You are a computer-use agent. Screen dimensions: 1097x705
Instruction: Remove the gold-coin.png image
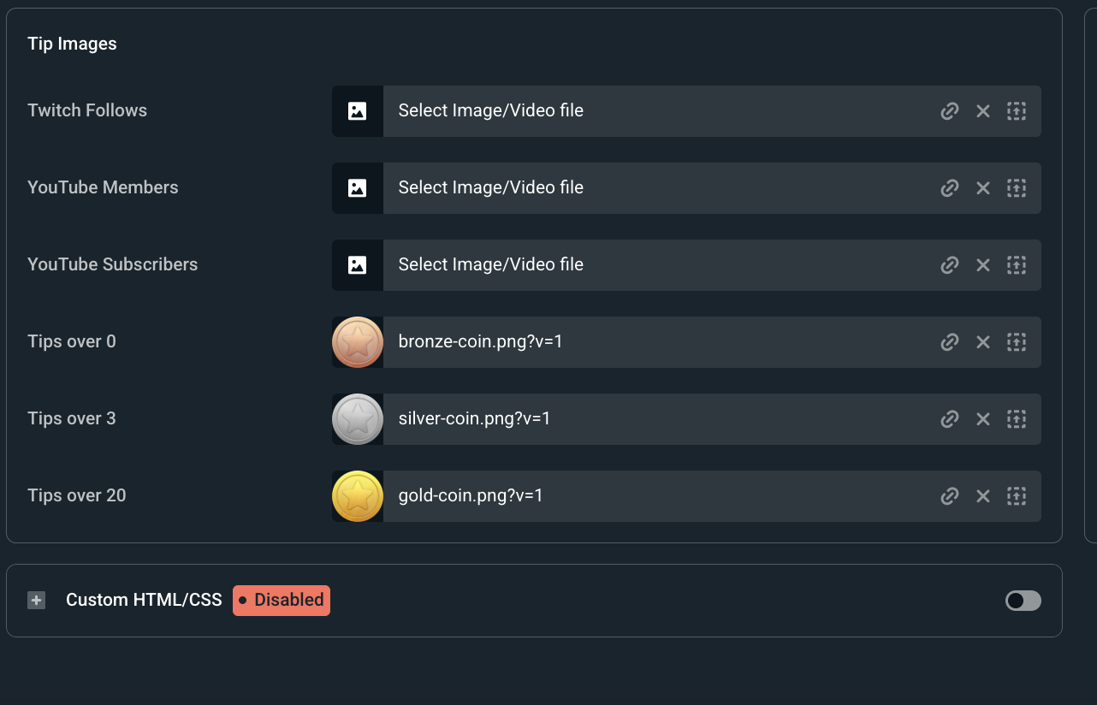coord(982,496)
